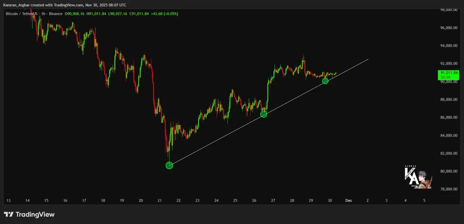Viewport: 464px width, 224px height.
Task: Click the current price label 91,011.84
Action: click(x=449, y=73)
